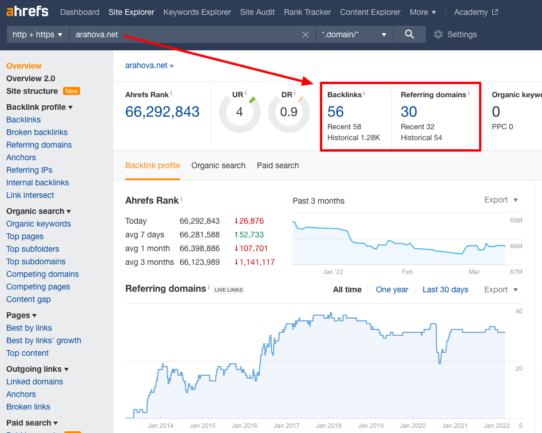The height and width of the screenshot is (433, 542).
Task: Open Overview in the sidebar
Action: (x=24, y=66)
